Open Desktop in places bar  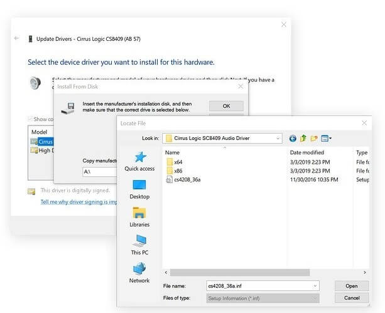[x=139, y=189]
